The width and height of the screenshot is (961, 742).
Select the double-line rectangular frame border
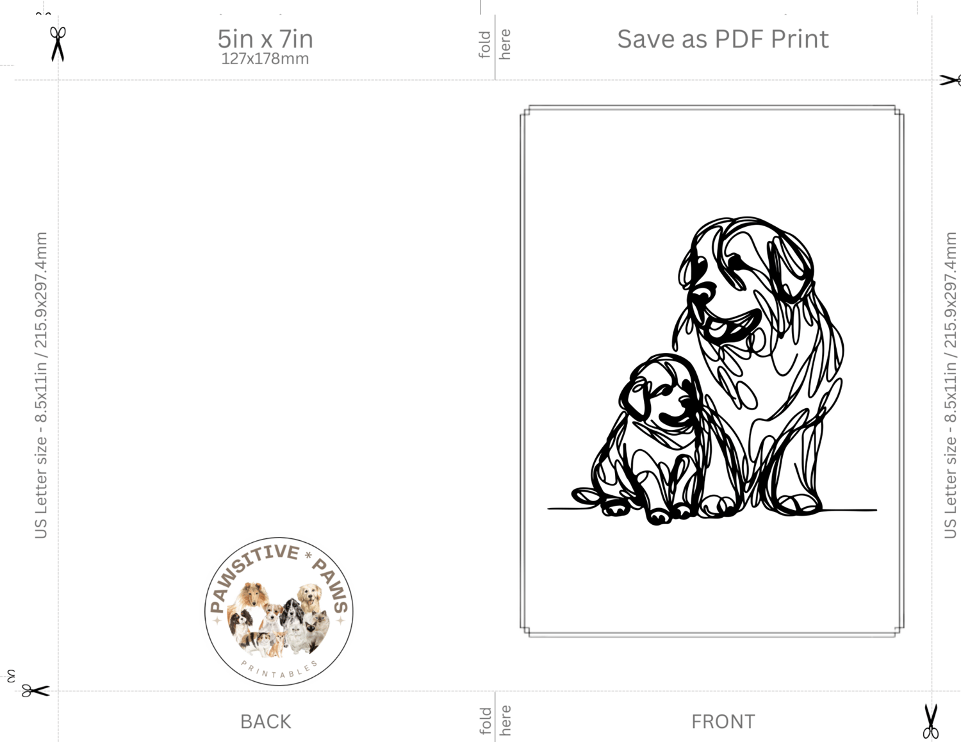tap(712, 371)
